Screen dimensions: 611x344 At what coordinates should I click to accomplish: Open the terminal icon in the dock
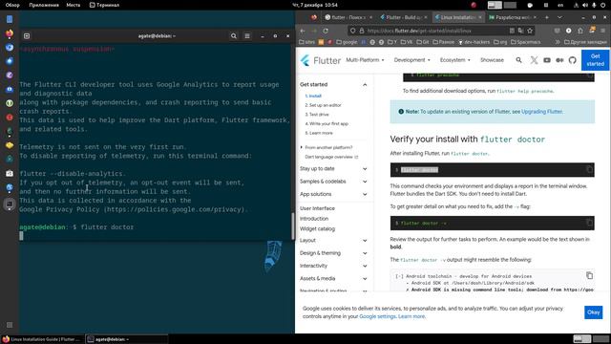[x=10, y=204]
